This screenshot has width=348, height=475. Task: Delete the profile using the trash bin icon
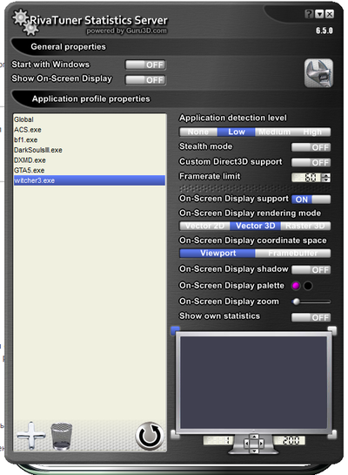(62, 437)
